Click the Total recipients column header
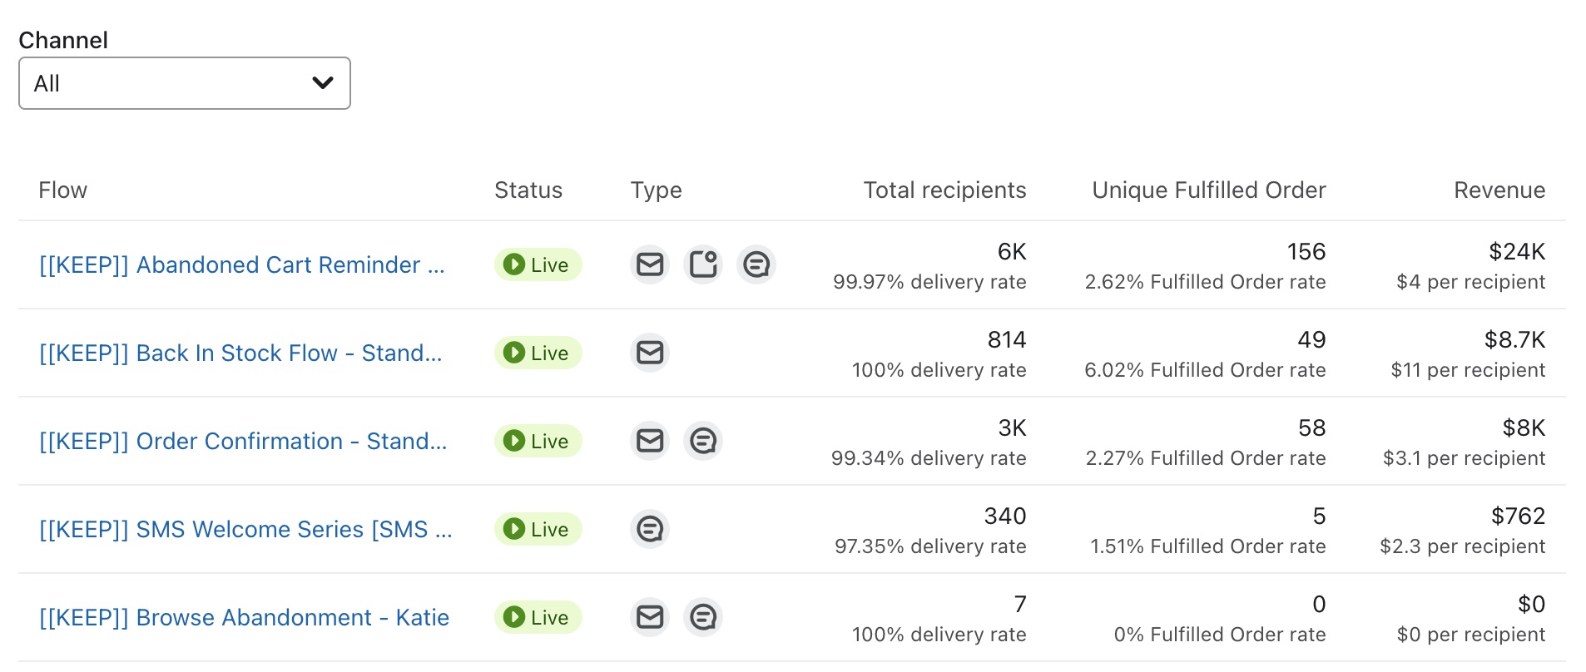 coord(944,190)
